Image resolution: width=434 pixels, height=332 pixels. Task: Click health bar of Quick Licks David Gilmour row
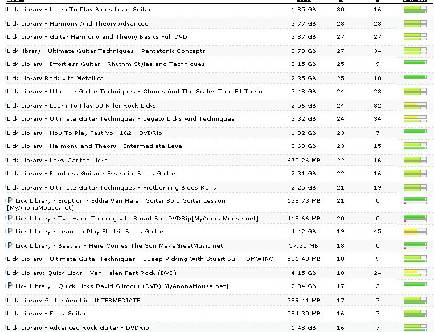tap(415, 284)
